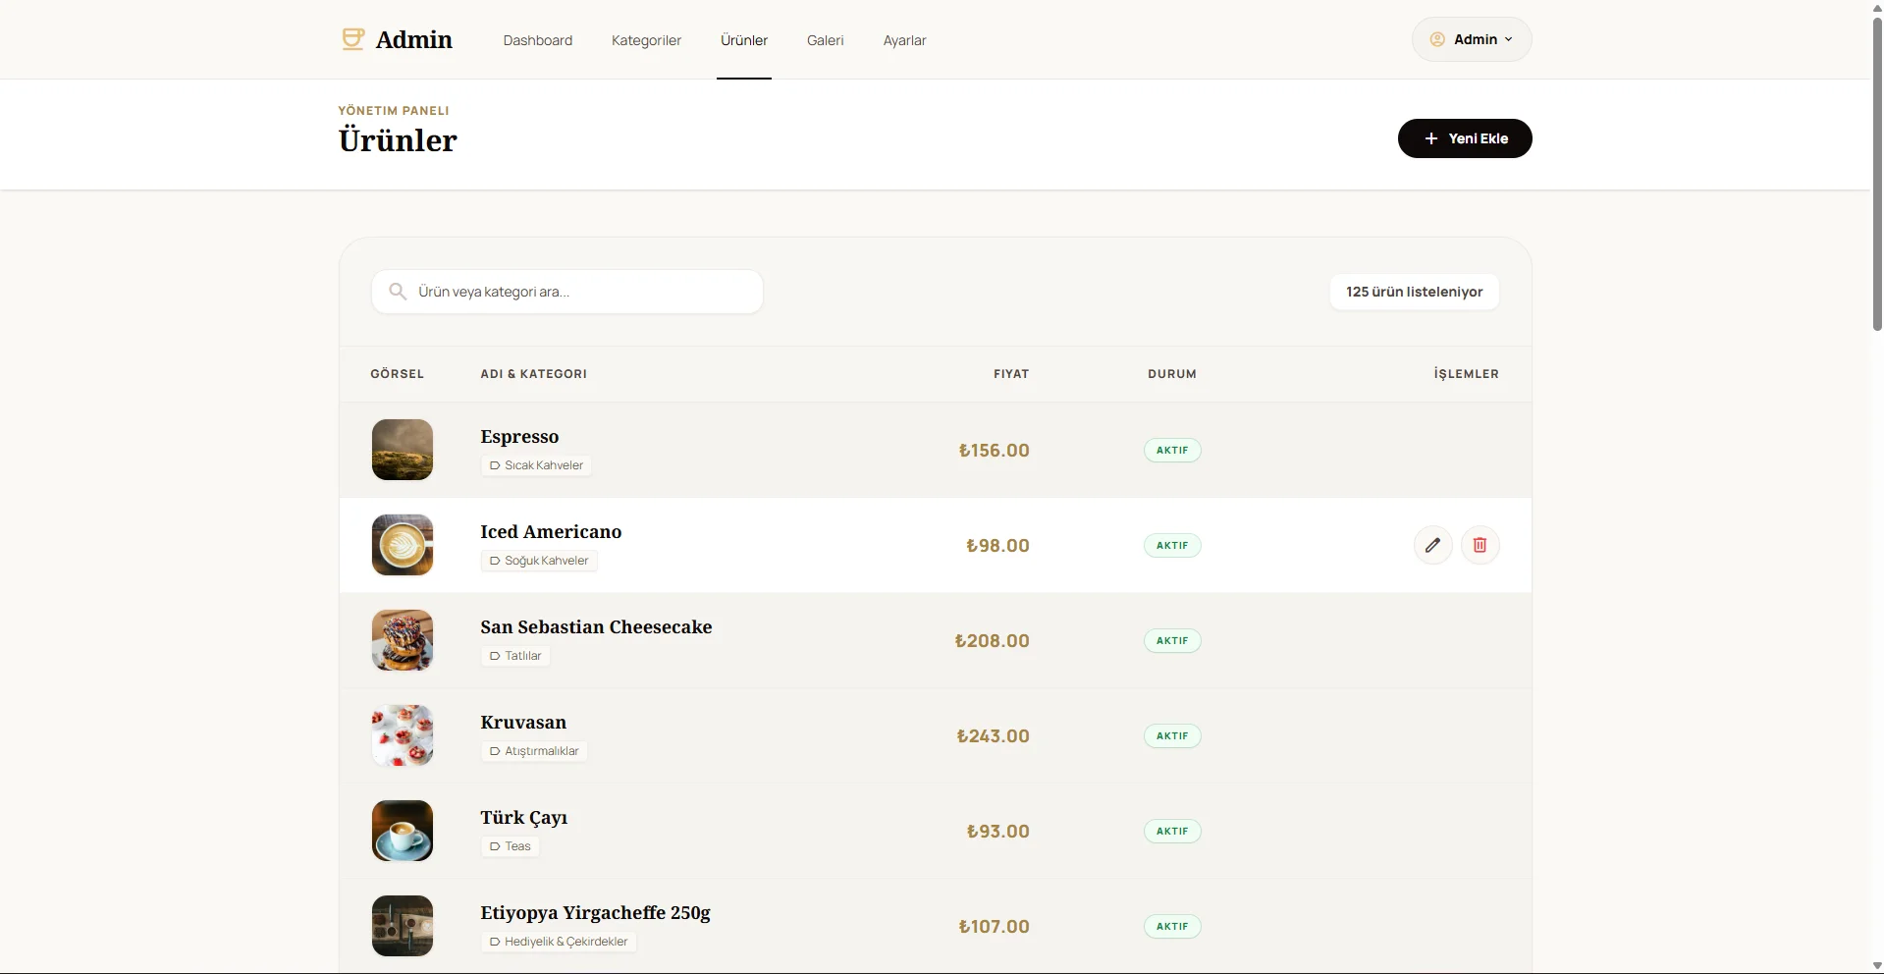The image size is (1884, 974).
Task: Click the AKTIF status badge for Espresso
Action: (1172, 450)
